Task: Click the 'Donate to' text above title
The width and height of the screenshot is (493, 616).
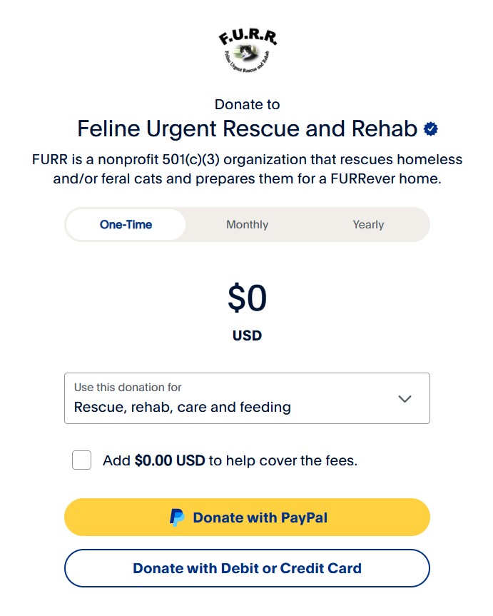Action: coord(247,104)
